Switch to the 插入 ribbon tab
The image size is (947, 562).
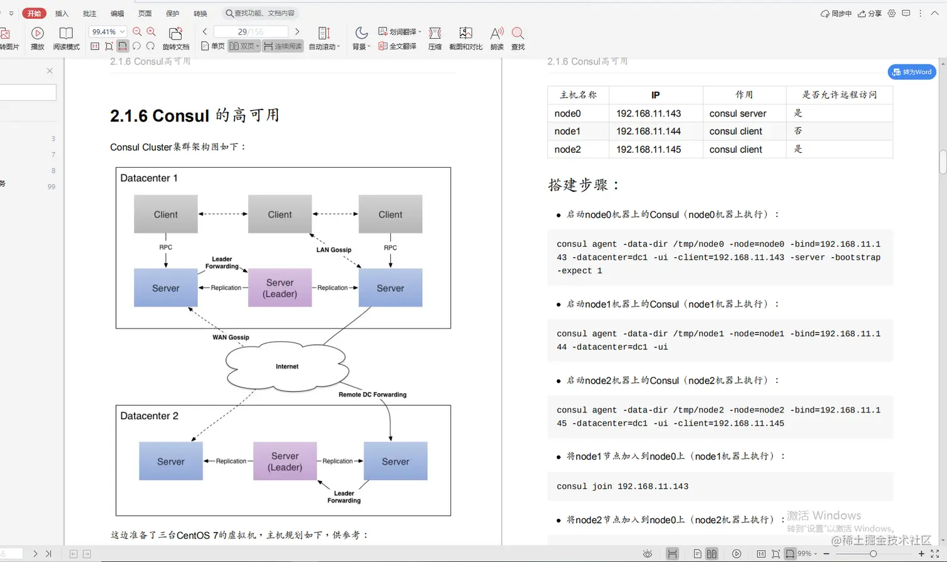(61, 13)
